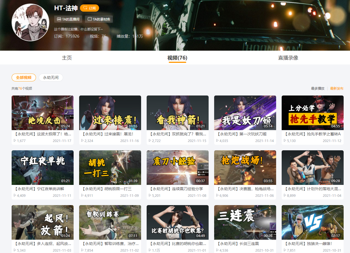This screenshot has height=253, width=350.
Task: Click play count icon beside 4,911
Action: tap(82, 195)
